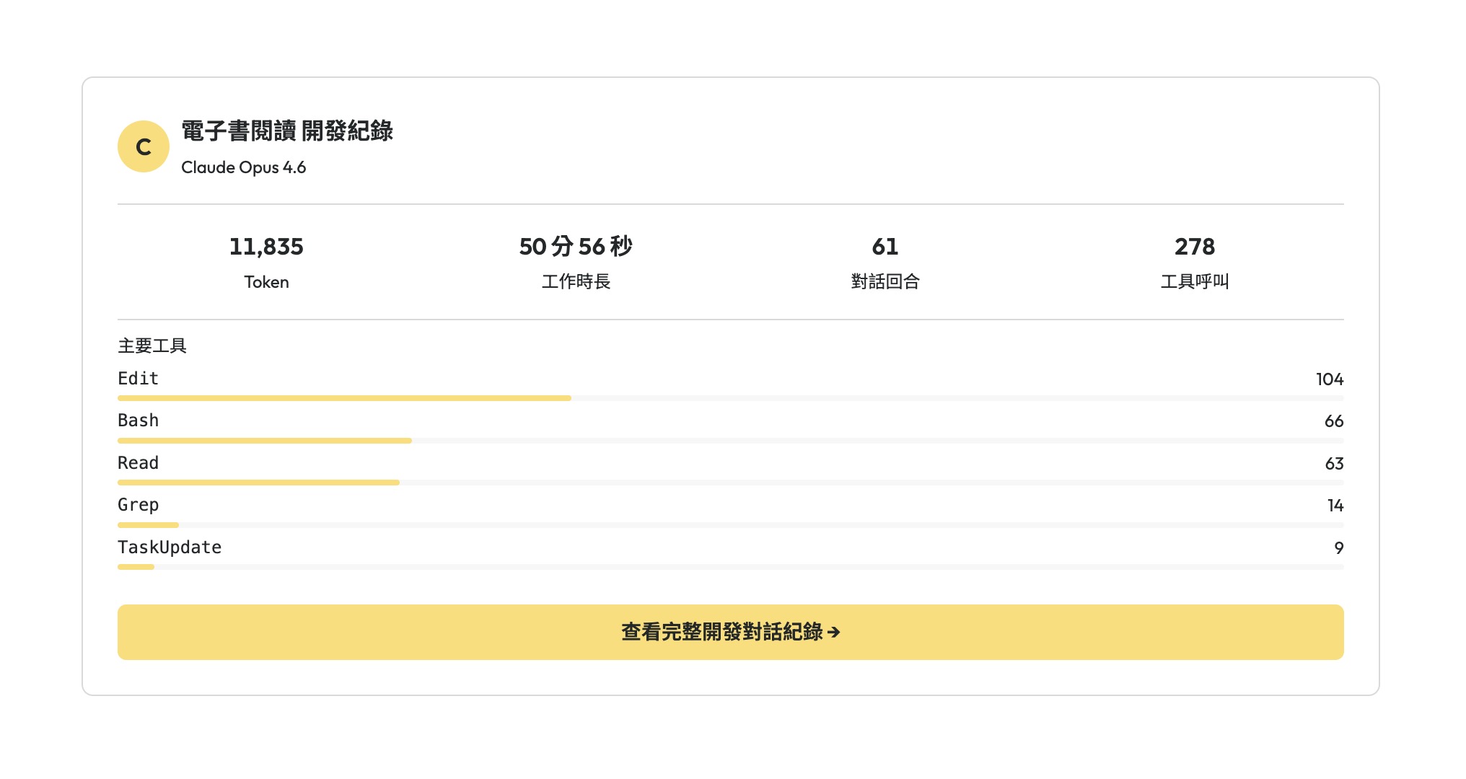Select the Grep tool label
This screenshot has width=1466, height=779.
tap(137, 505)
